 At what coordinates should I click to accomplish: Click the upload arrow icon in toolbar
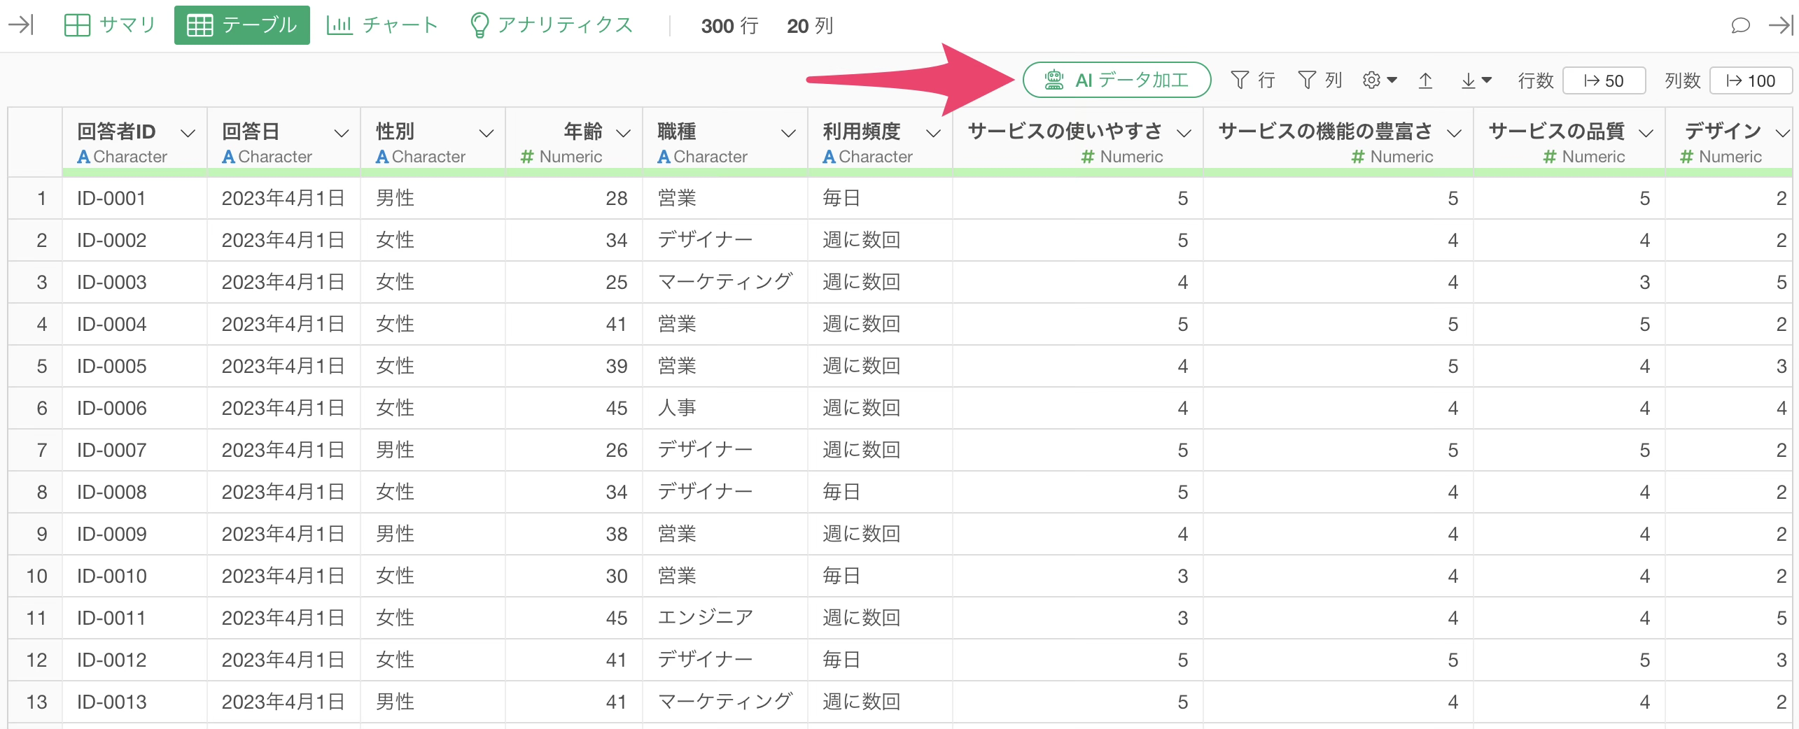[x=1425, y=81]
